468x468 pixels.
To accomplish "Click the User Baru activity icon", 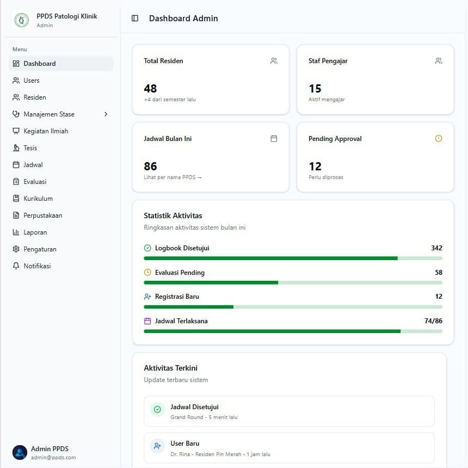I will (157, 446).
